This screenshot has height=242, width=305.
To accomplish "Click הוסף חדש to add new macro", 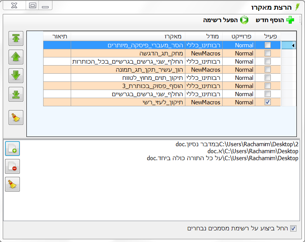I will [275, 20].
